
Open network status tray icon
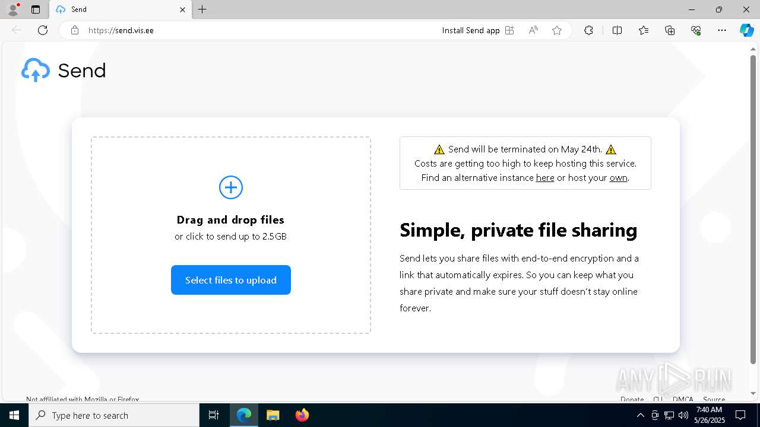669,415
